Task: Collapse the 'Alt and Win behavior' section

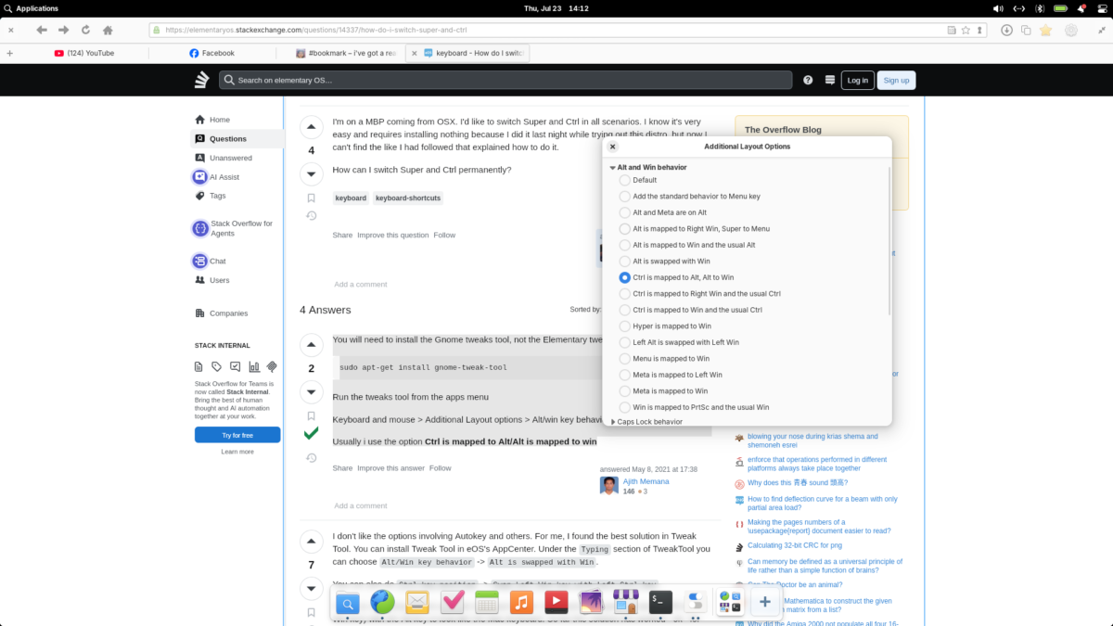Action: point(612,167)
